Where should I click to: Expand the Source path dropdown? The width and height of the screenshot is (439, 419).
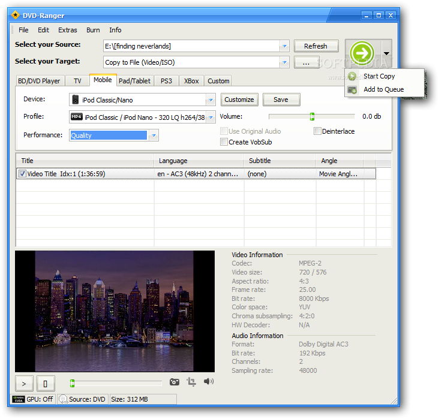point(284,46)
